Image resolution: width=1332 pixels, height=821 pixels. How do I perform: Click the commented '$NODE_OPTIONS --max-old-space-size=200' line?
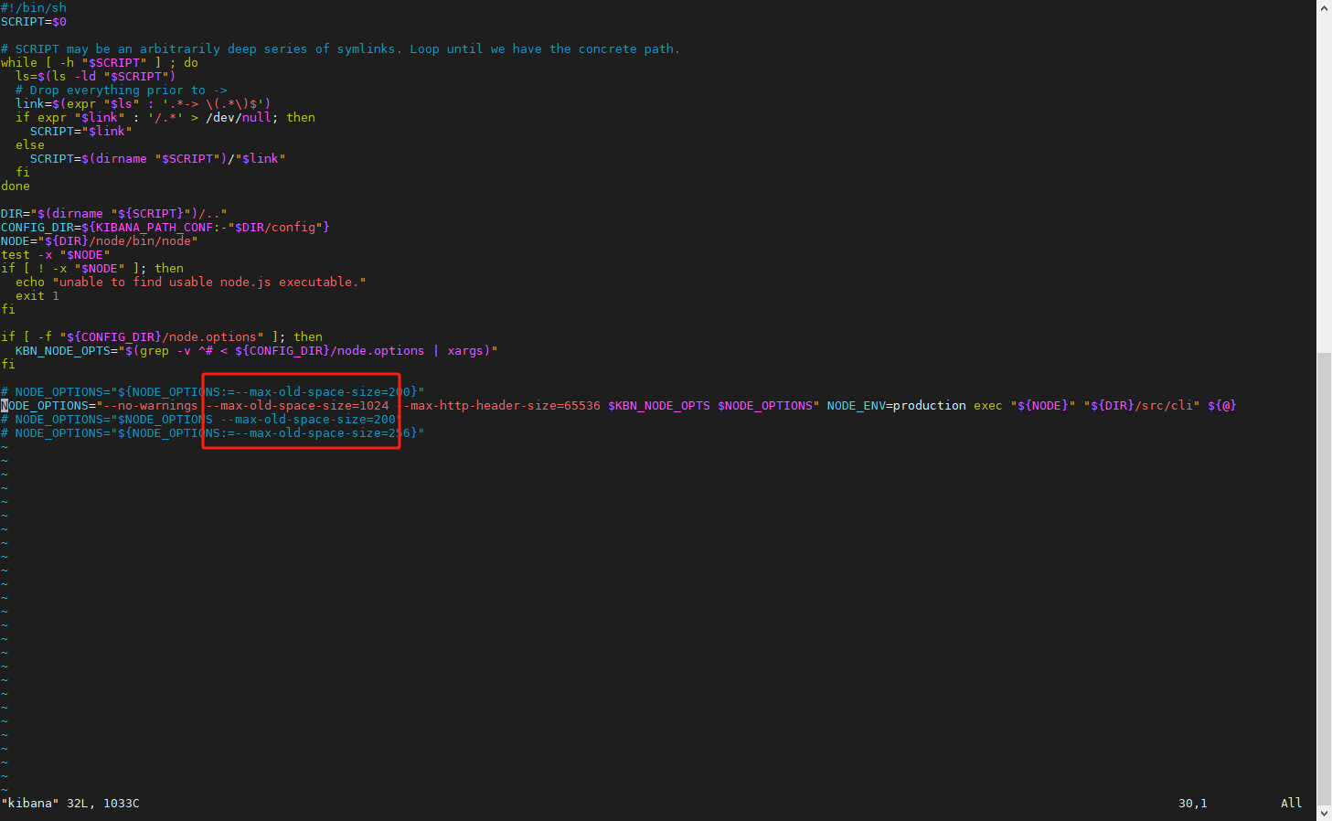(x=201, y=419)
